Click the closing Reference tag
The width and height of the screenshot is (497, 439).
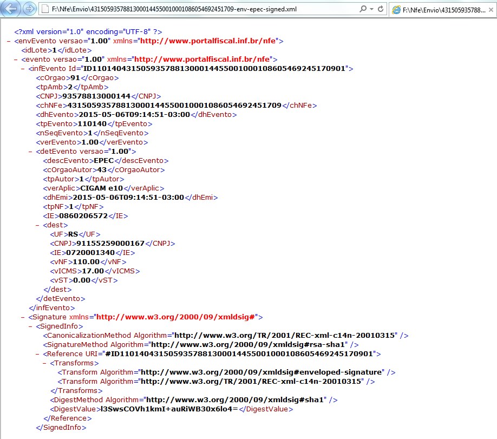[68, 418]
